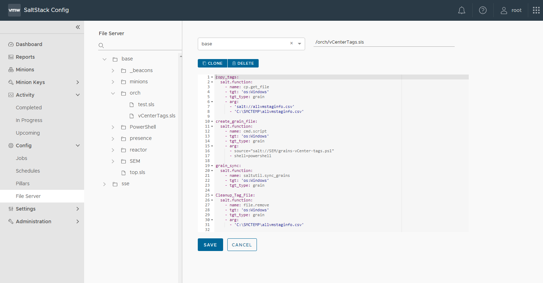The height and width of the screenshot is (283, 543).
Task: Fold code line 10 create_grain_file block
Action: pos(212,122)
